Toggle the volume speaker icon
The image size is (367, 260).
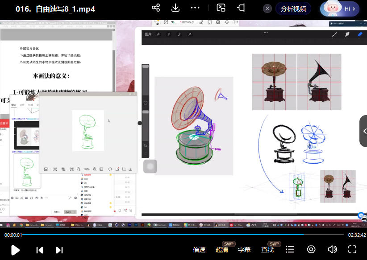[x=332, y=250]
